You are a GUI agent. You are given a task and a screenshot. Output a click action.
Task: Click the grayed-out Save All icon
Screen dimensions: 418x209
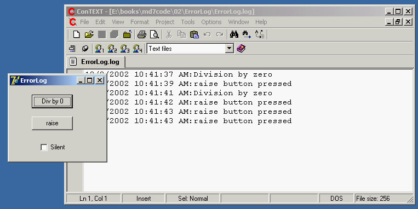(x=114, y=34)
